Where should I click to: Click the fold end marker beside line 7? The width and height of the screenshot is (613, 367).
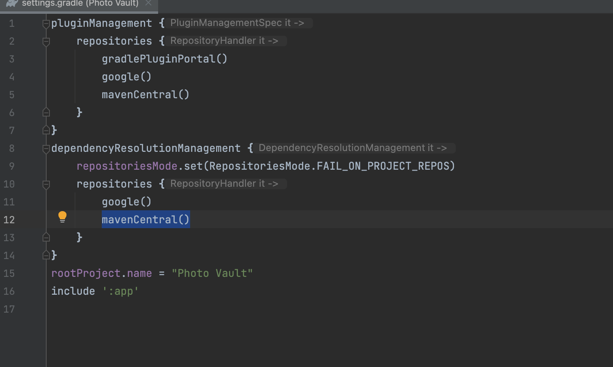tap(46, 130)
